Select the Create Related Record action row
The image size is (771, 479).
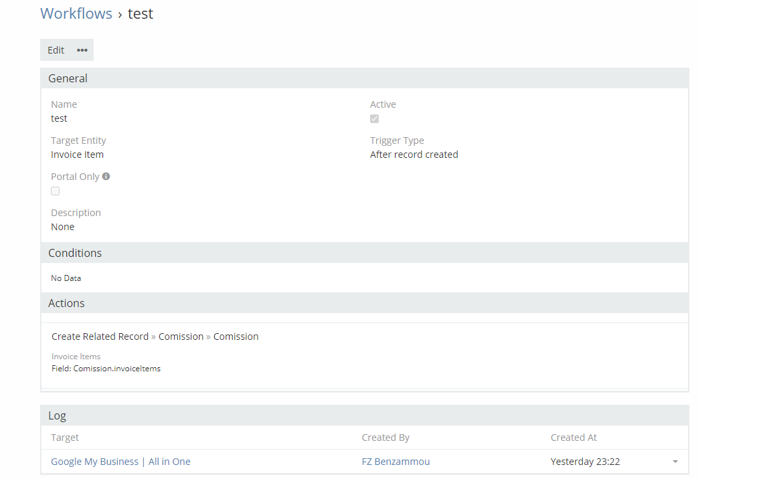pos(155,337)
